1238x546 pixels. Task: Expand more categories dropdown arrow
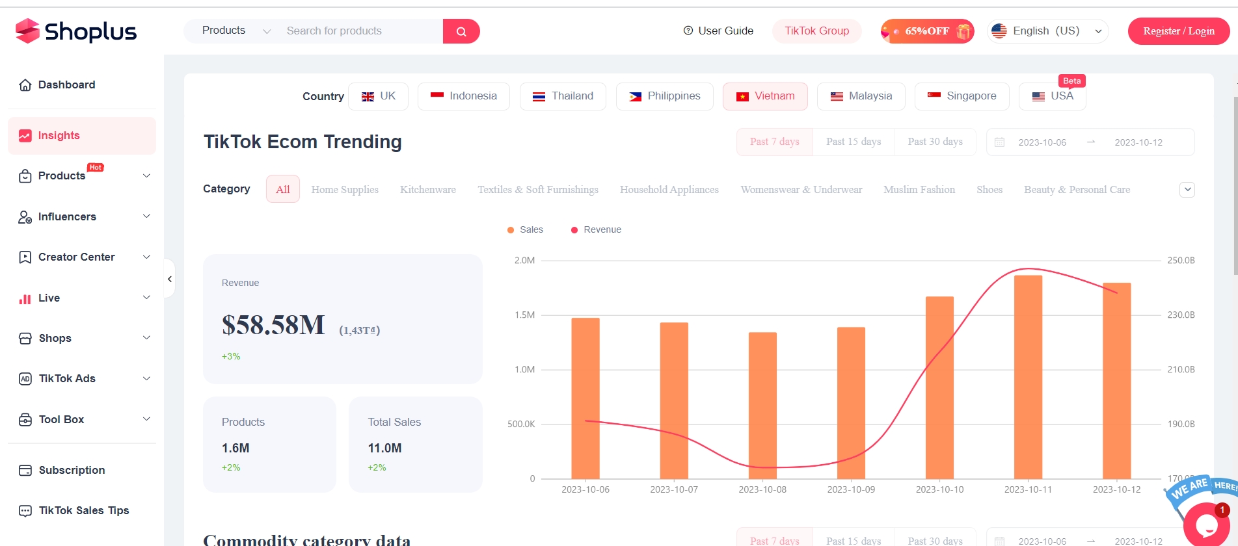(1187, 189)
